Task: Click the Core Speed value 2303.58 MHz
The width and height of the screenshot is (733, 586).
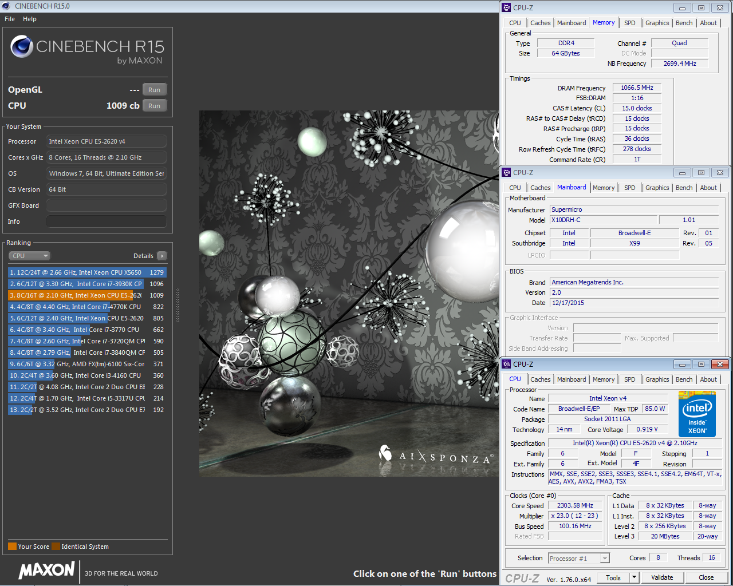Action: coord(575,505)
